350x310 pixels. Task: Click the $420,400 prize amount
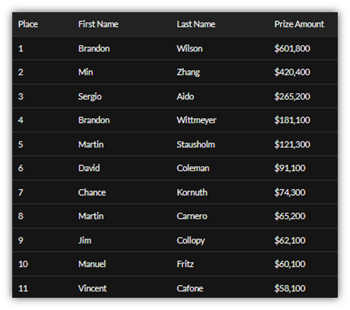[292, 72]
